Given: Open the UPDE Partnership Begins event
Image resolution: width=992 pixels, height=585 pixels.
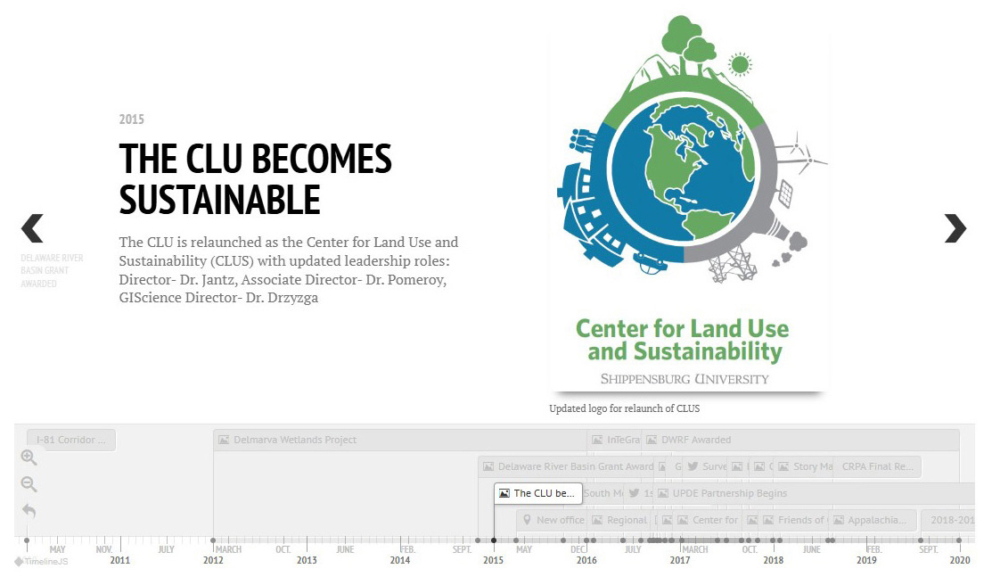Looking at the screenshot, I should pos(729,493).
